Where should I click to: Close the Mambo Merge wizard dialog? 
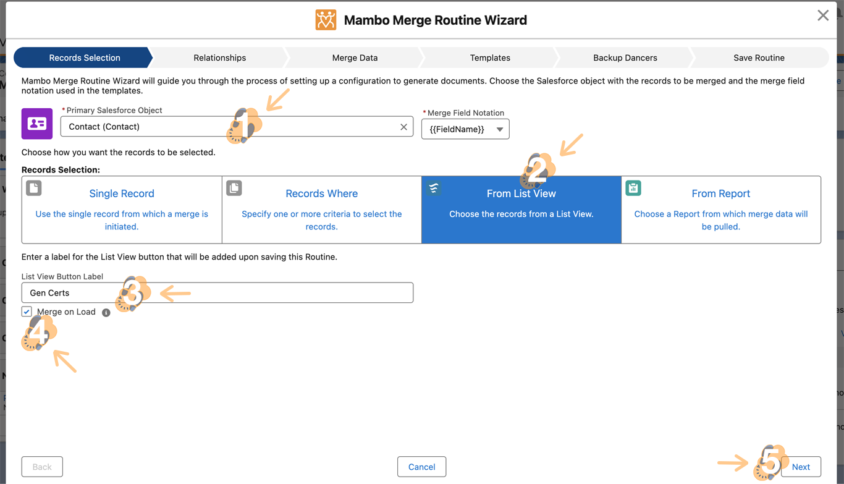click(x=823, y=15)
